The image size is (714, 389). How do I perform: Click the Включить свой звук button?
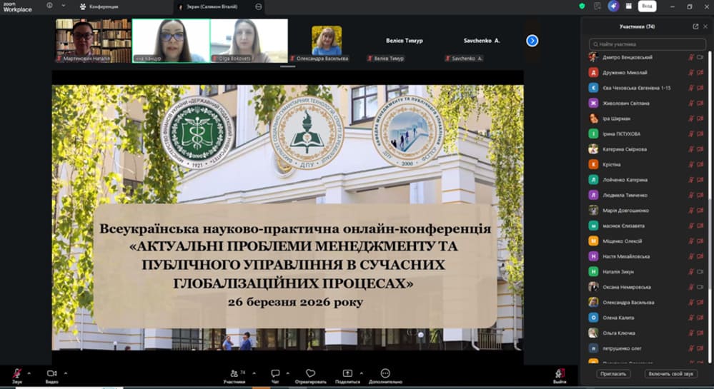click(x=670, y=373)
